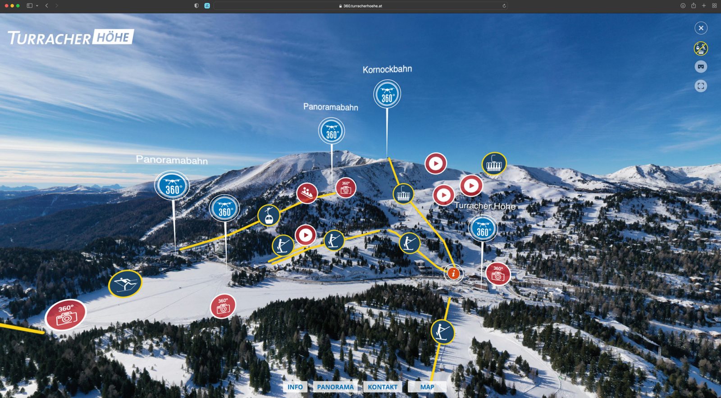721x398 pixels.
Task: Open the red 360° camera right of the info marker
Action: pos(498,274)
